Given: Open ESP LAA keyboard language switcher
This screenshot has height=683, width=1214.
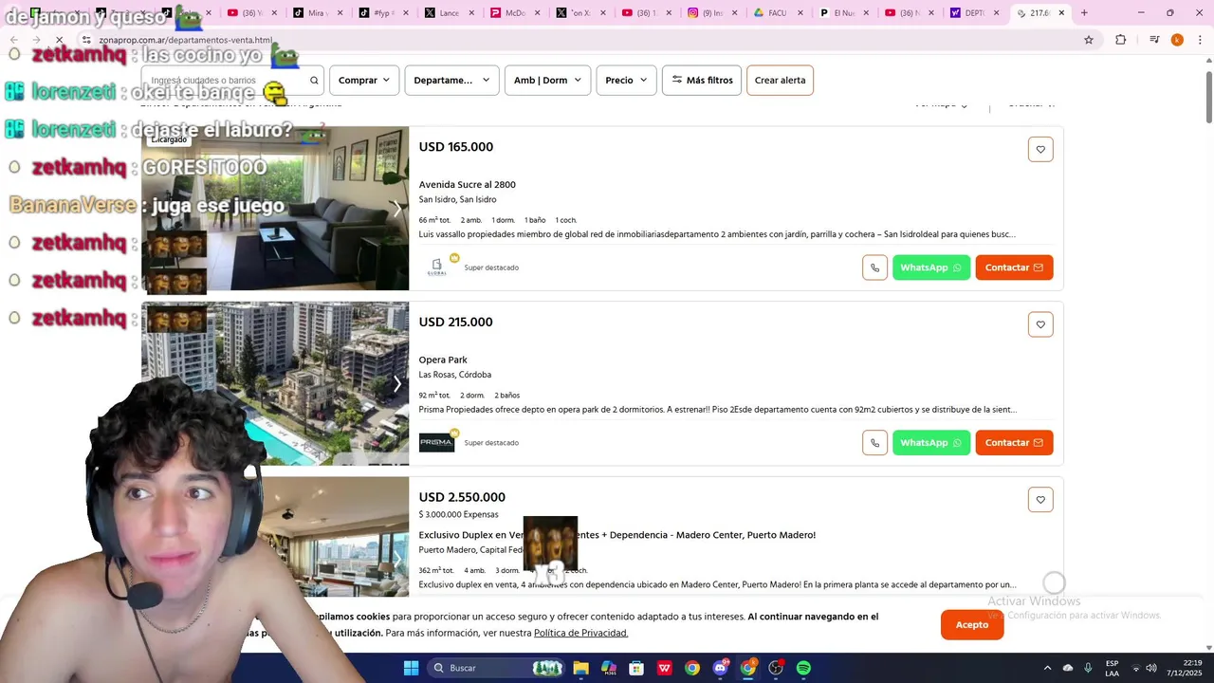Looking at the screenshot, I should 1112,668.
